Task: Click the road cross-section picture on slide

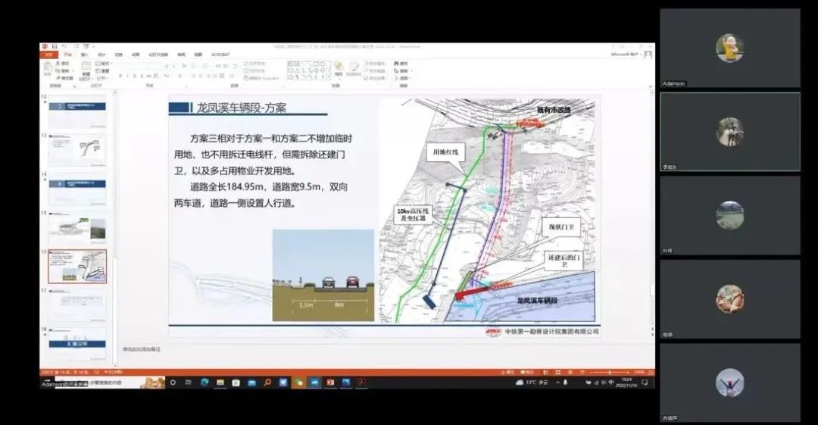Action: coord(323,275)
